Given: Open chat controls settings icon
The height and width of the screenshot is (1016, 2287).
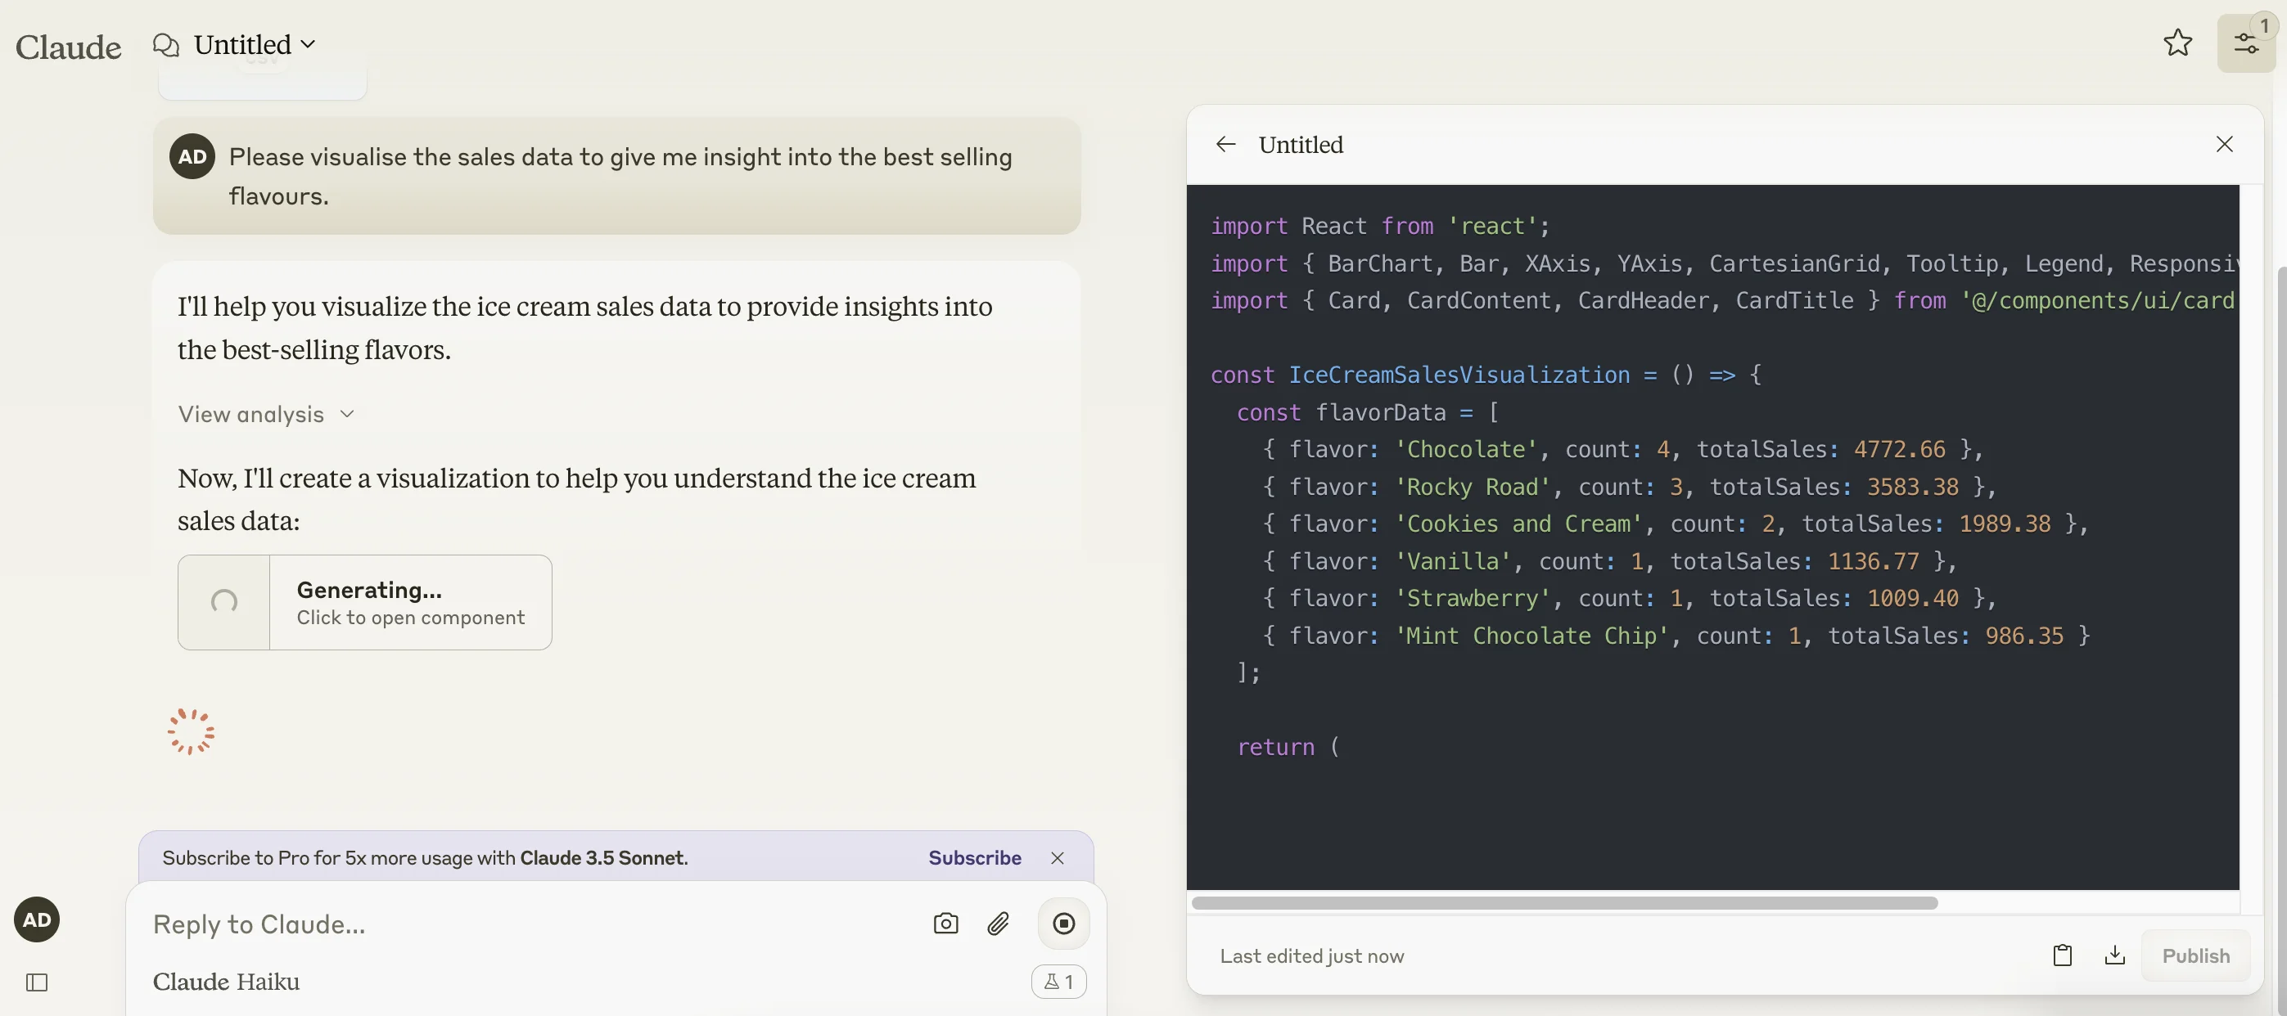Looking at the screenshot, I should click(2245, 43).
